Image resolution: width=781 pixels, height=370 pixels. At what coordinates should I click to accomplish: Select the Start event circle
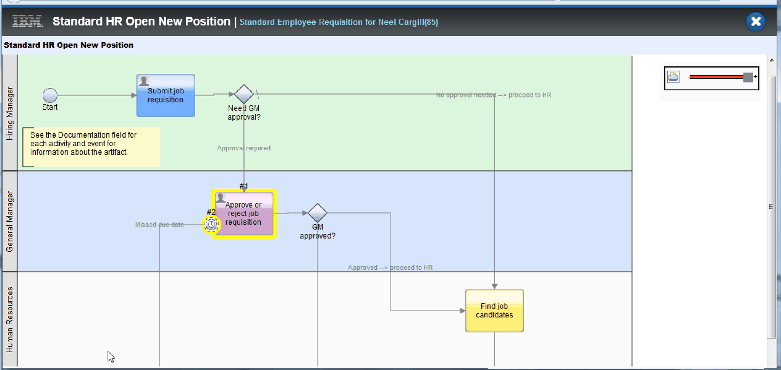coord(50,95)
